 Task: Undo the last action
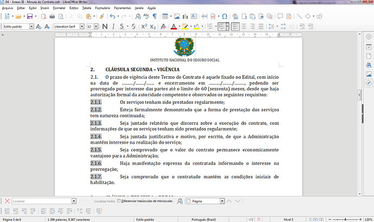[112, 16]
